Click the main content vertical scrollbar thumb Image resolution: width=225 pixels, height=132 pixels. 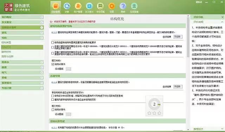(x=188, y=38)
